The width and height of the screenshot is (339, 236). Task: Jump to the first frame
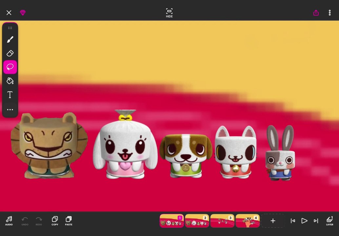293,221
